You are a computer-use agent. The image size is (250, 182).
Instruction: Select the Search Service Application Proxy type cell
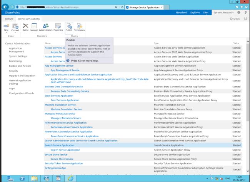tap(172, 150)
